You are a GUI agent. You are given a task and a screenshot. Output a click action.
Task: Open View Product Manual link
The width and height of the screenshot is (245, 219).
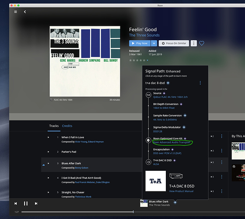coord(181,191)
